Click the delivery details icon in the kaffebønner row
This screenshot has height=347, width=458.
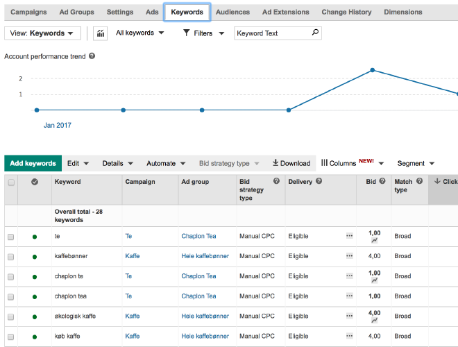pos(349,256)
